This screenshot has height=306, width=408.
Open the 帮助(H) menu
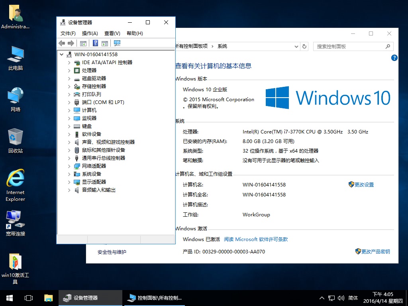135,33
